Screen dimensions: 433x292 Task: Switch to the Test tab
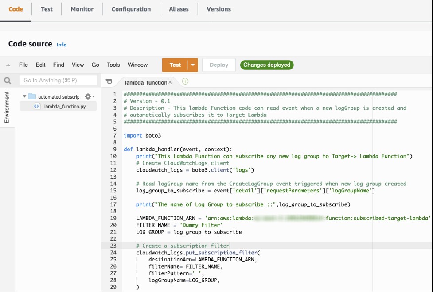click(x=47, y=9)
